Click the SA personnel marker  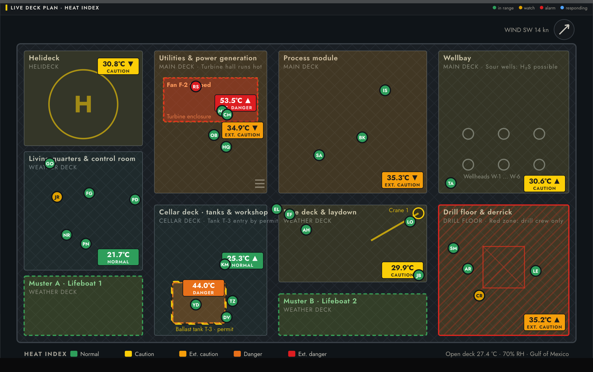pos(319,155)
